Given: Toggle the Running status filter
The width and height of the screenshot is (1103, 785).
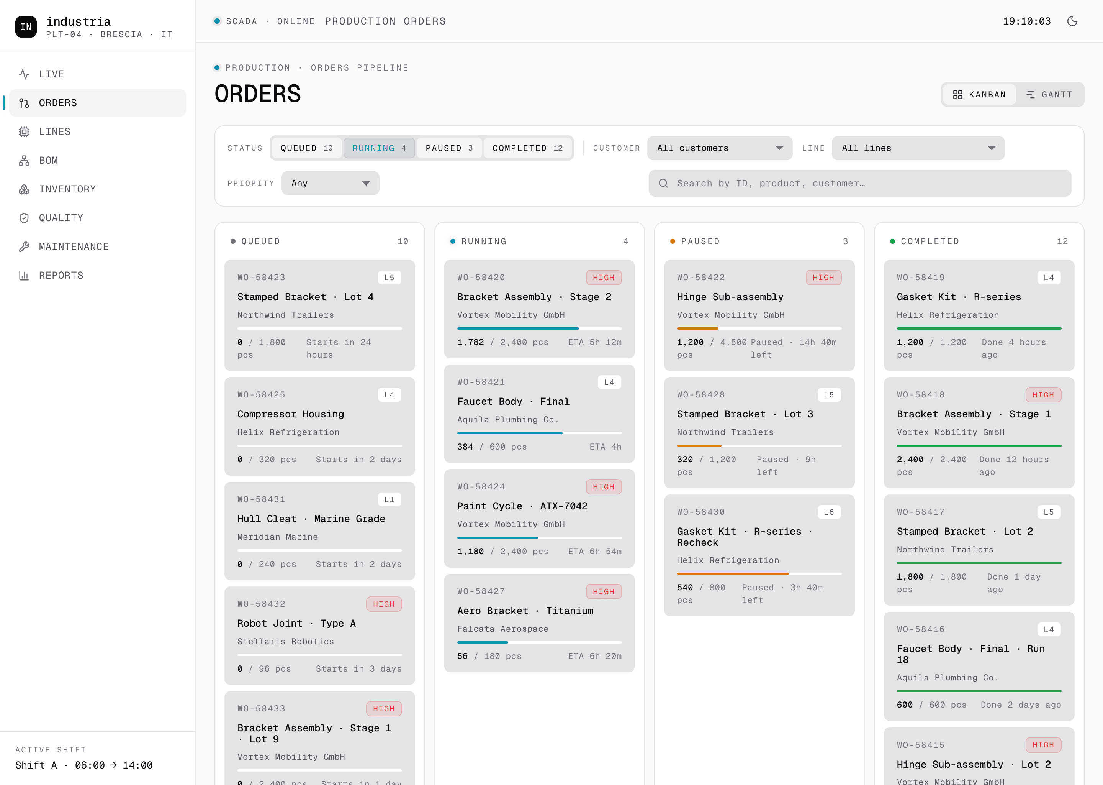Looking at the screenshot, I should [379, 148].
